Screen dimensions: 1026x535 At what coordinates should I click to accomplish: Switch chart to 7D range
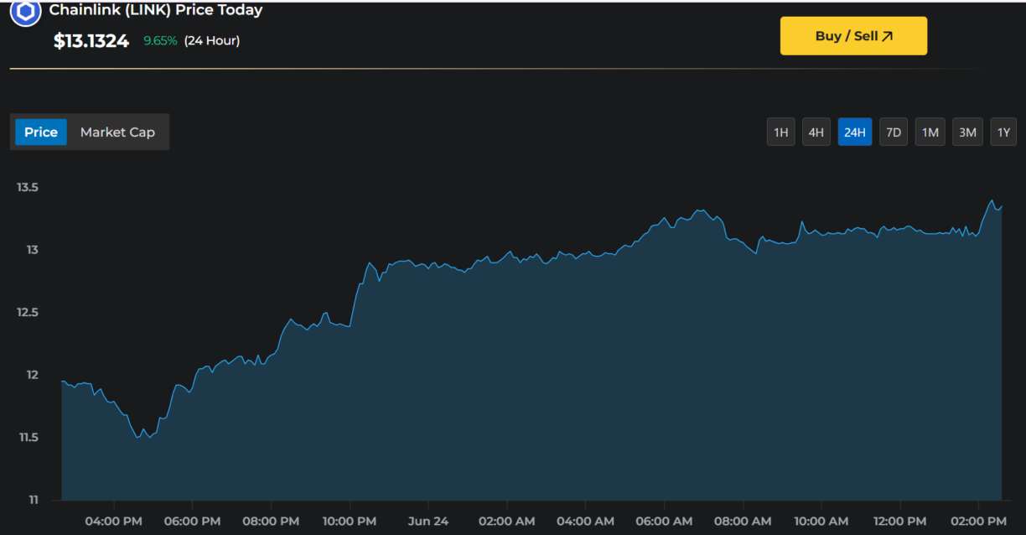(x=894, y=132)
